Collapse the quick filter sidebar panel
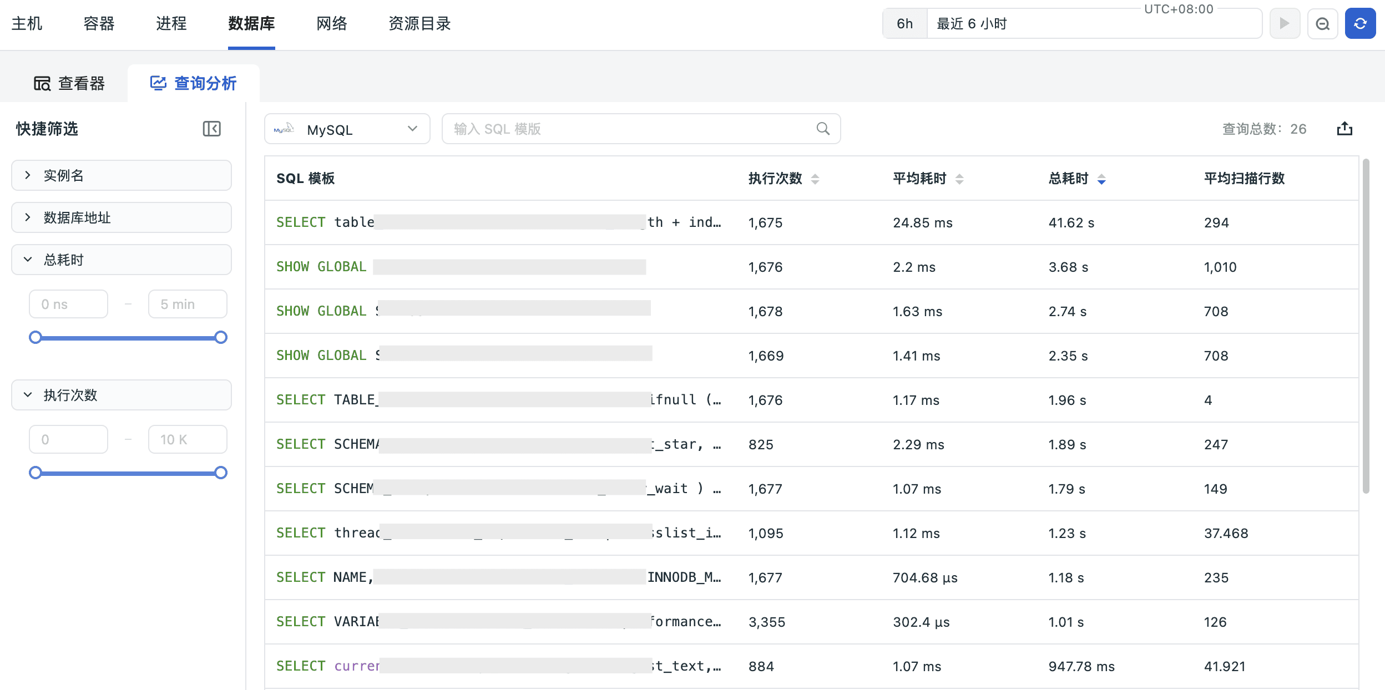 211,129
